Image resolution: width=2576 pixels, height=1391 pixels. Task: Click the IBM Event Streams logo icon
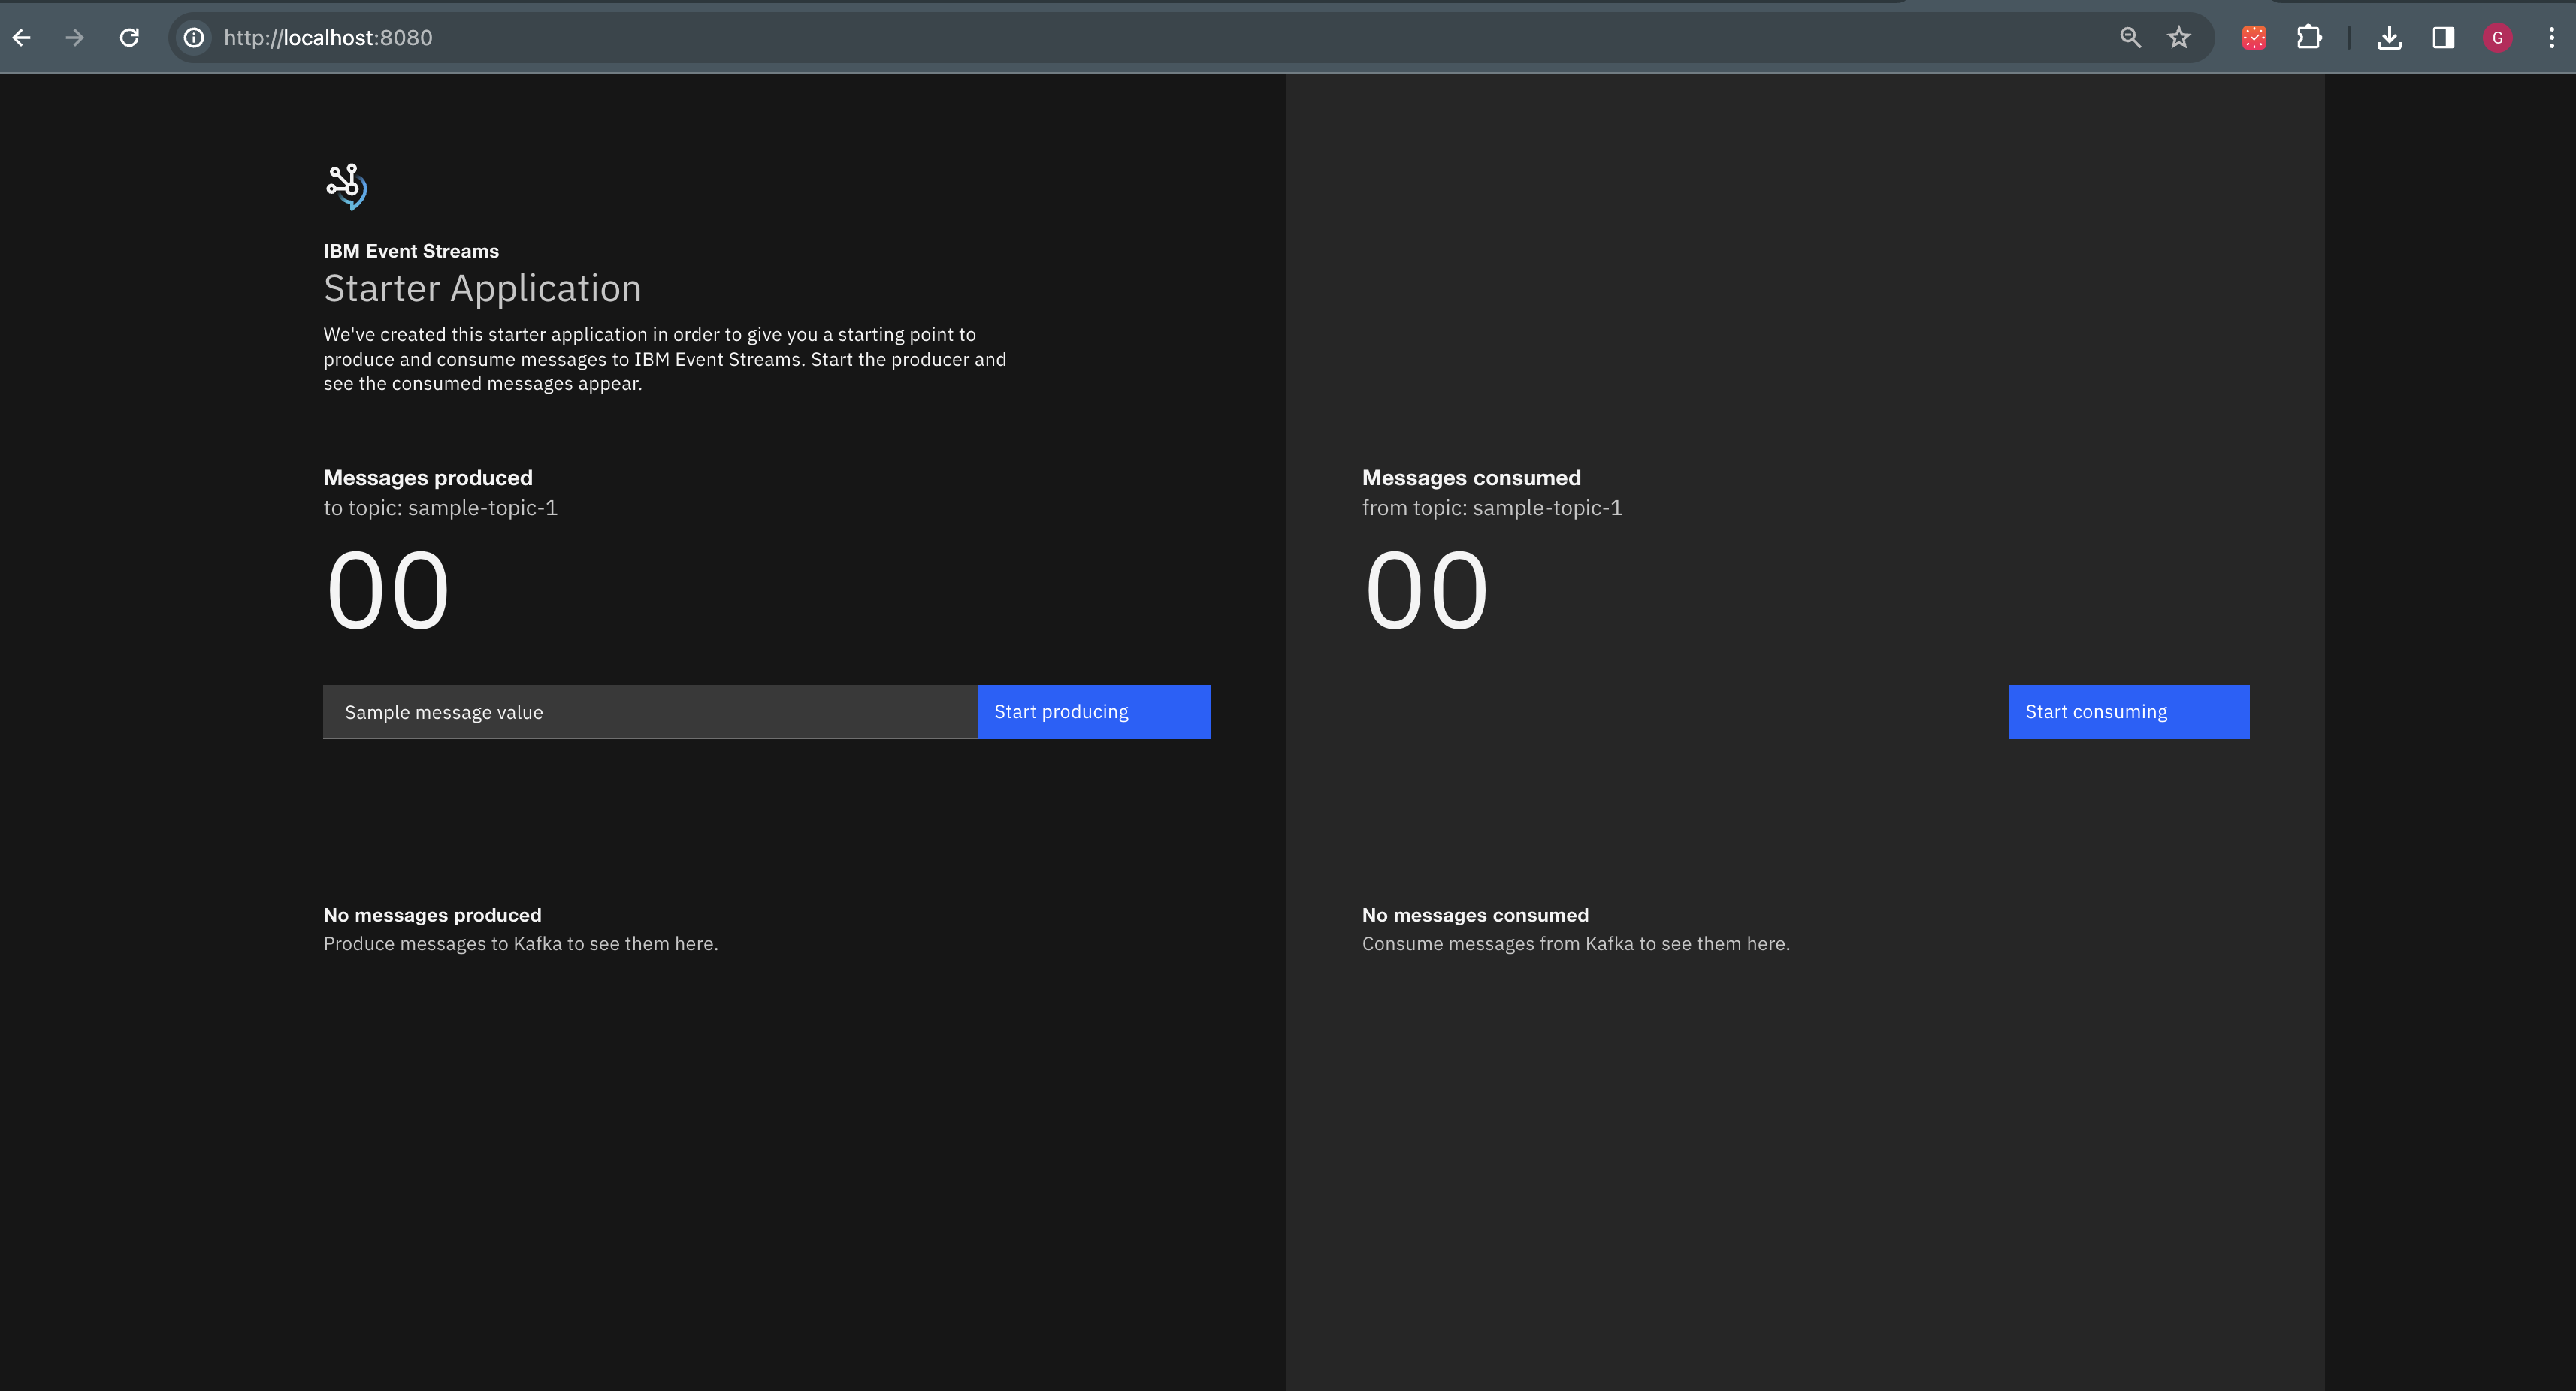pos(346,186)
